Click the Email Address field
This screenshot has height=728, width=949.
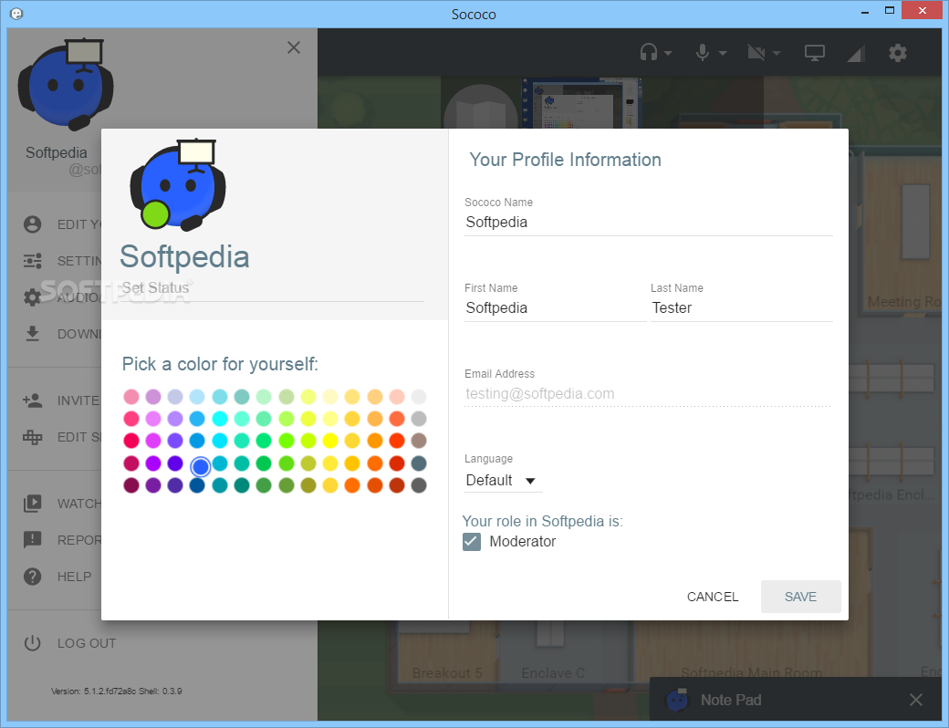[648, 394]
